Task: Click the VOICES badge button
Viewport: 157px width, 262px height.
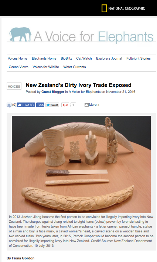Action: click(14, 86)
